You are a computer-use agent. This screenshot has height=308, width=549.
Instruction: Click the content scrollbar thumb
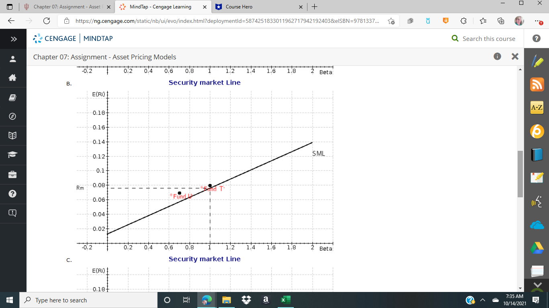pyautogui.click(x=520, y=174)
